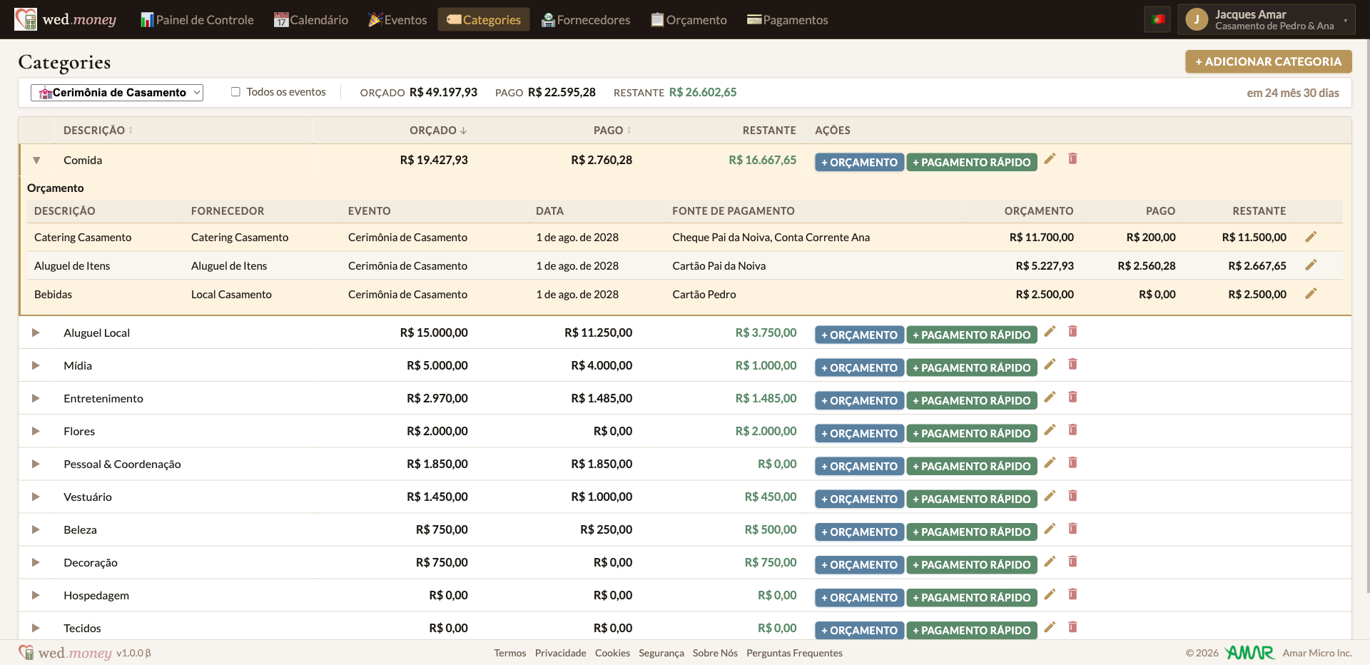Click trash icon for Flores category
This screenshot has height=665, width=1370.
1072,430
